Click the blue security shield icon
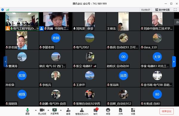 point(2,10)
